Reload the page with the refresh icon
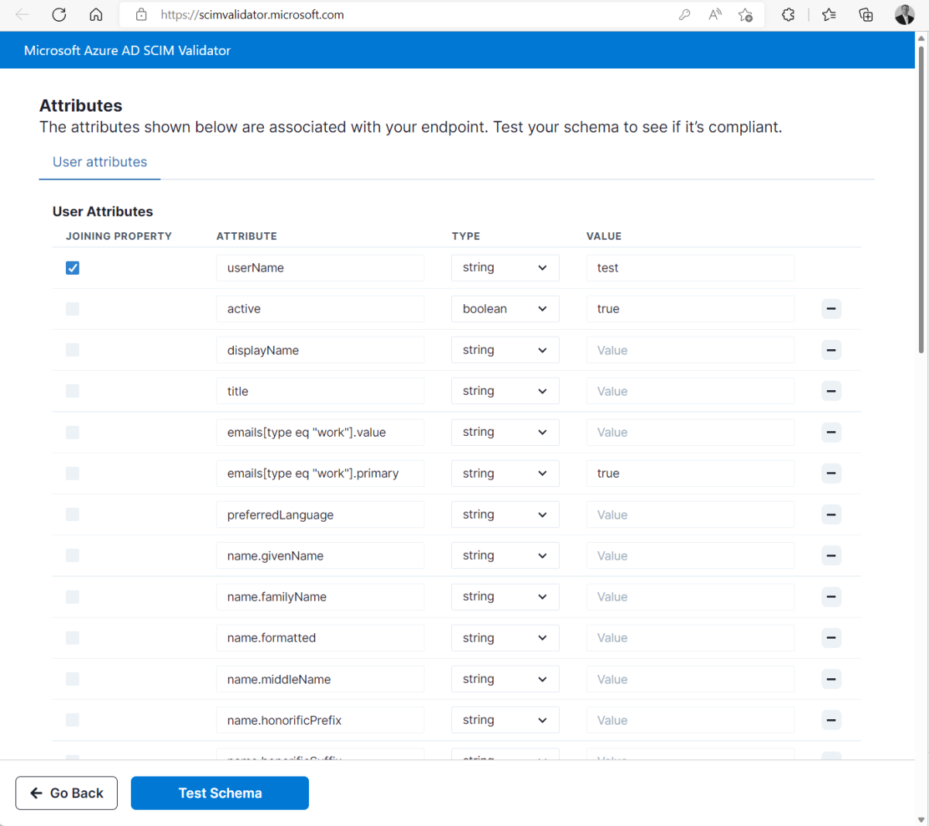The width and height of the screenshot is (929, 826). [x=59, y=15]
